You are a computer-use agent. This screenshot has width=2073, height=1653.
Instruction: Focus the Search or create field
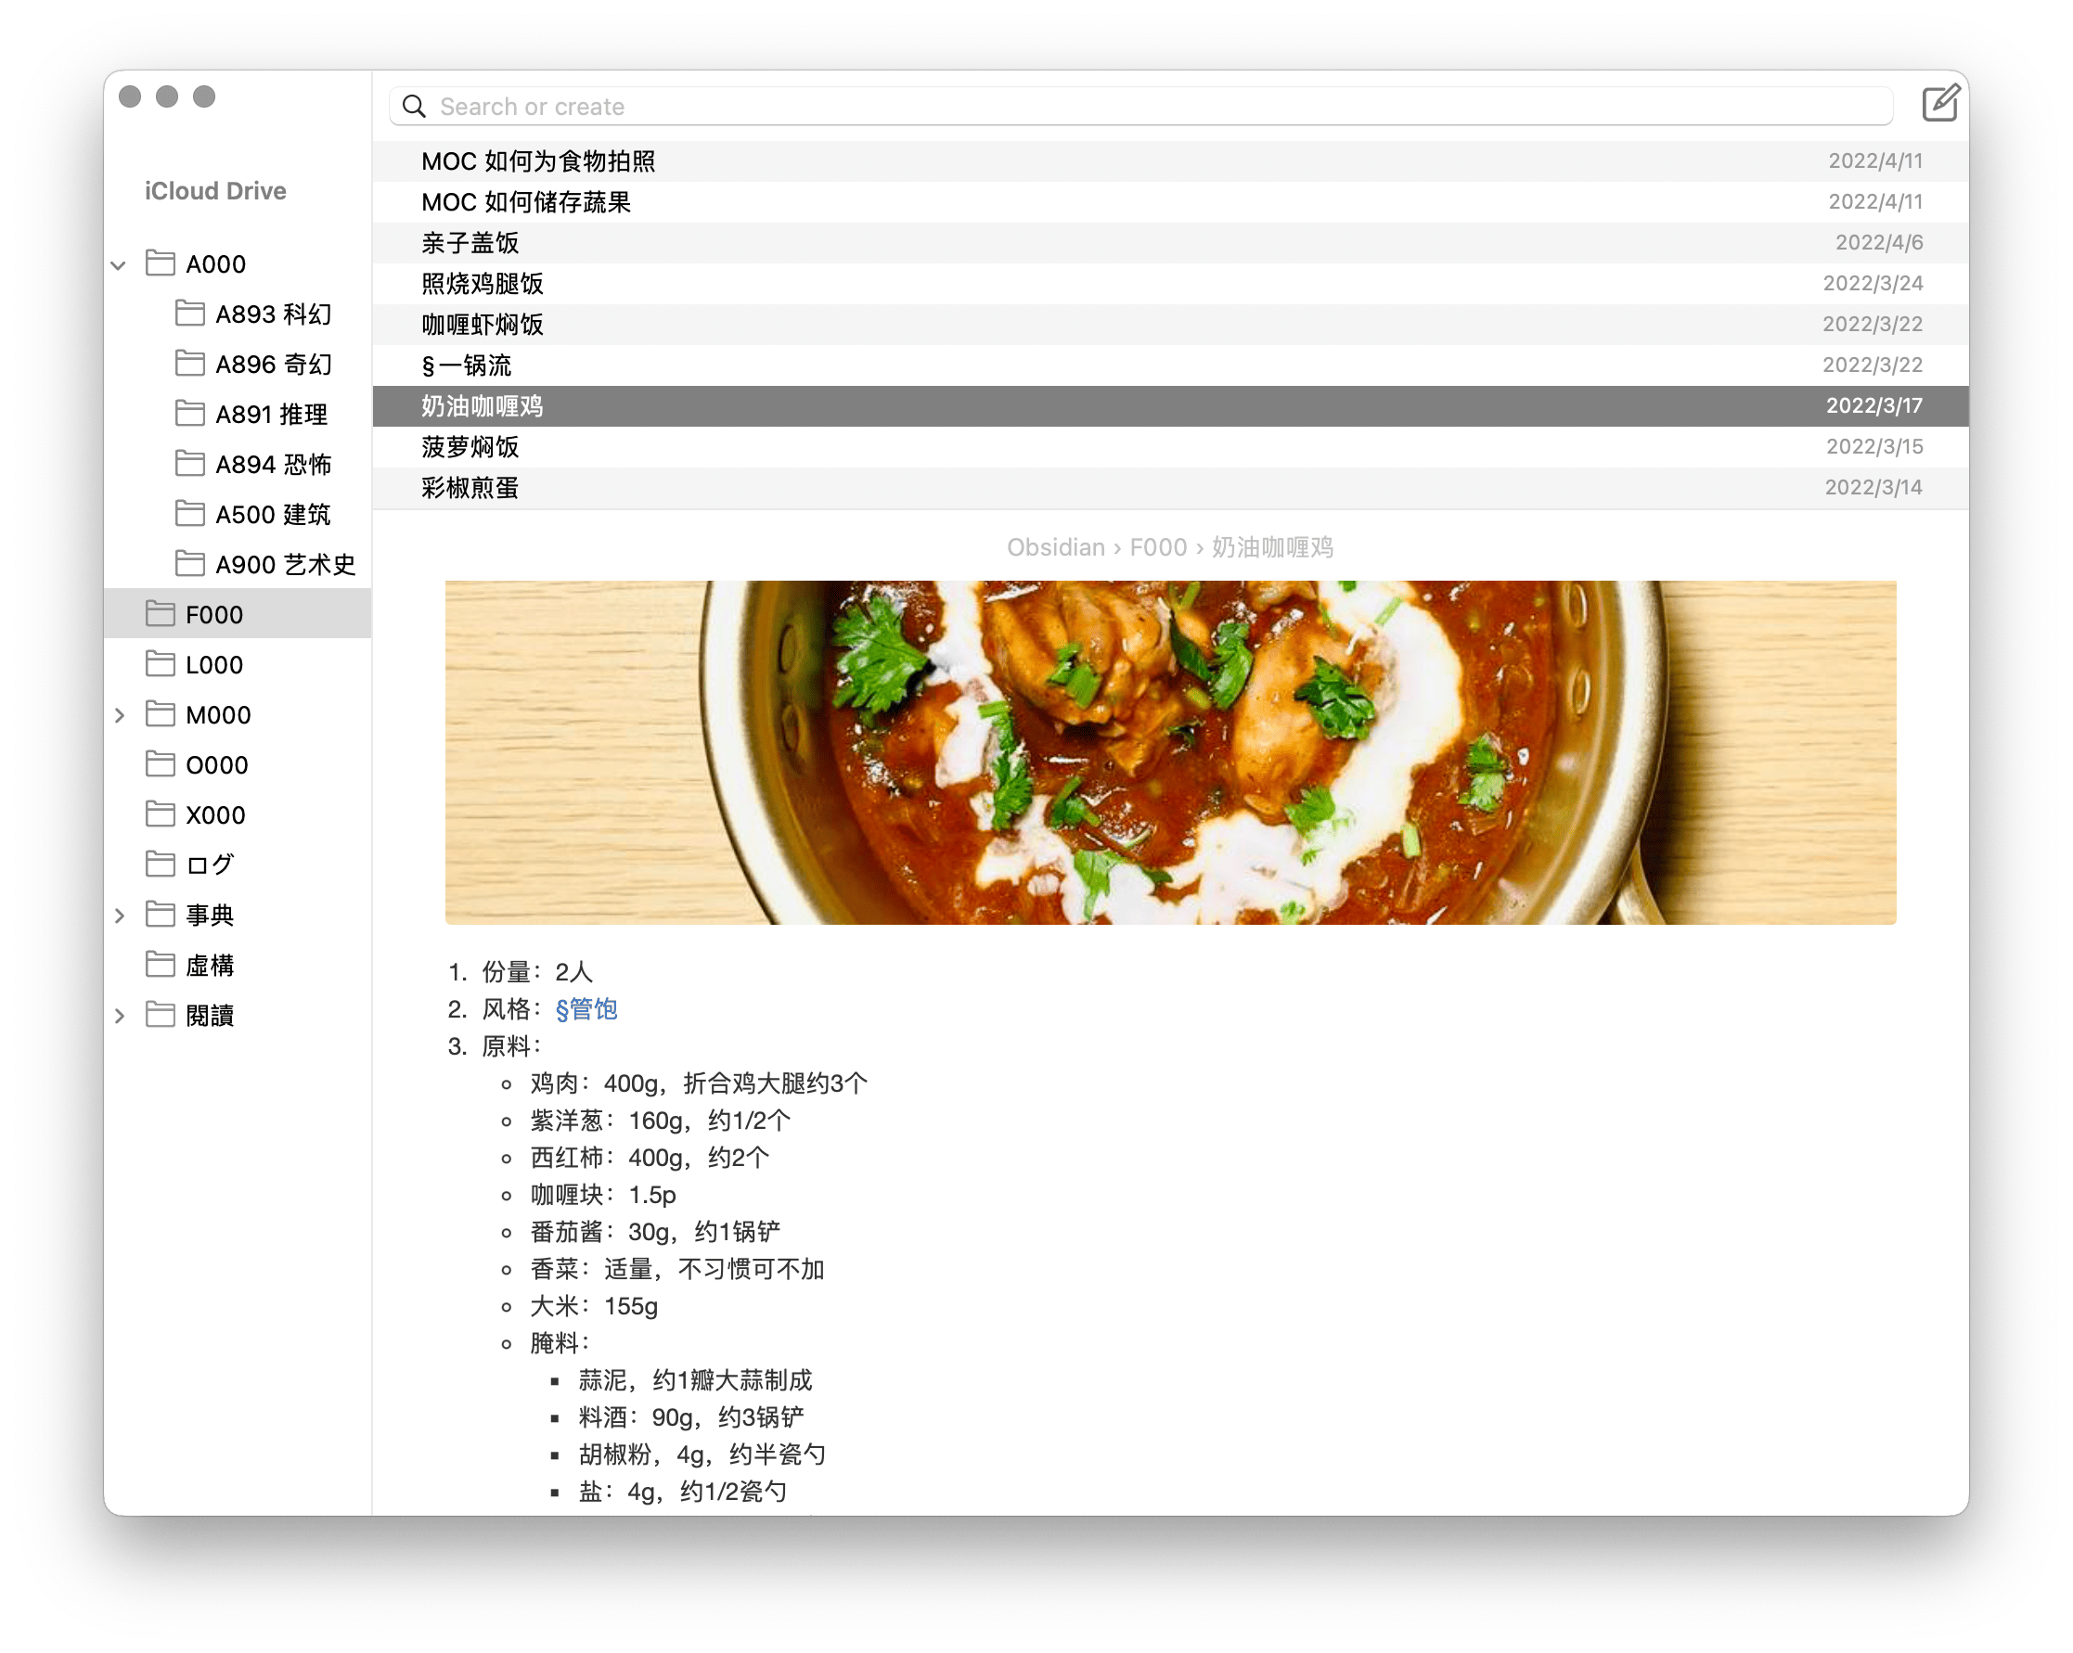[1140, 106]
